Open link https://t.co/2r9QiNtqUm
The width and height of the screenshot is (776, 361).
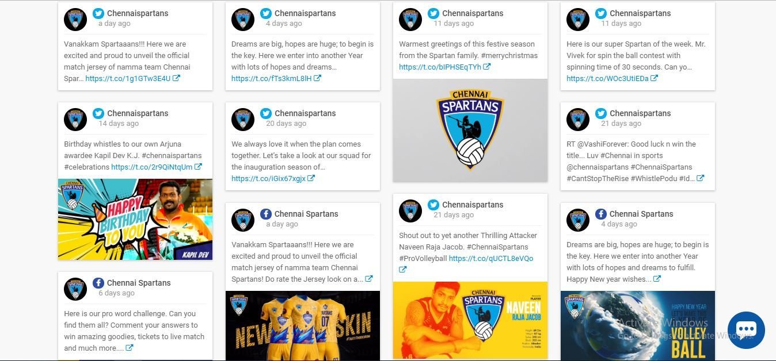pyautogui.click(x=152, y=167)
